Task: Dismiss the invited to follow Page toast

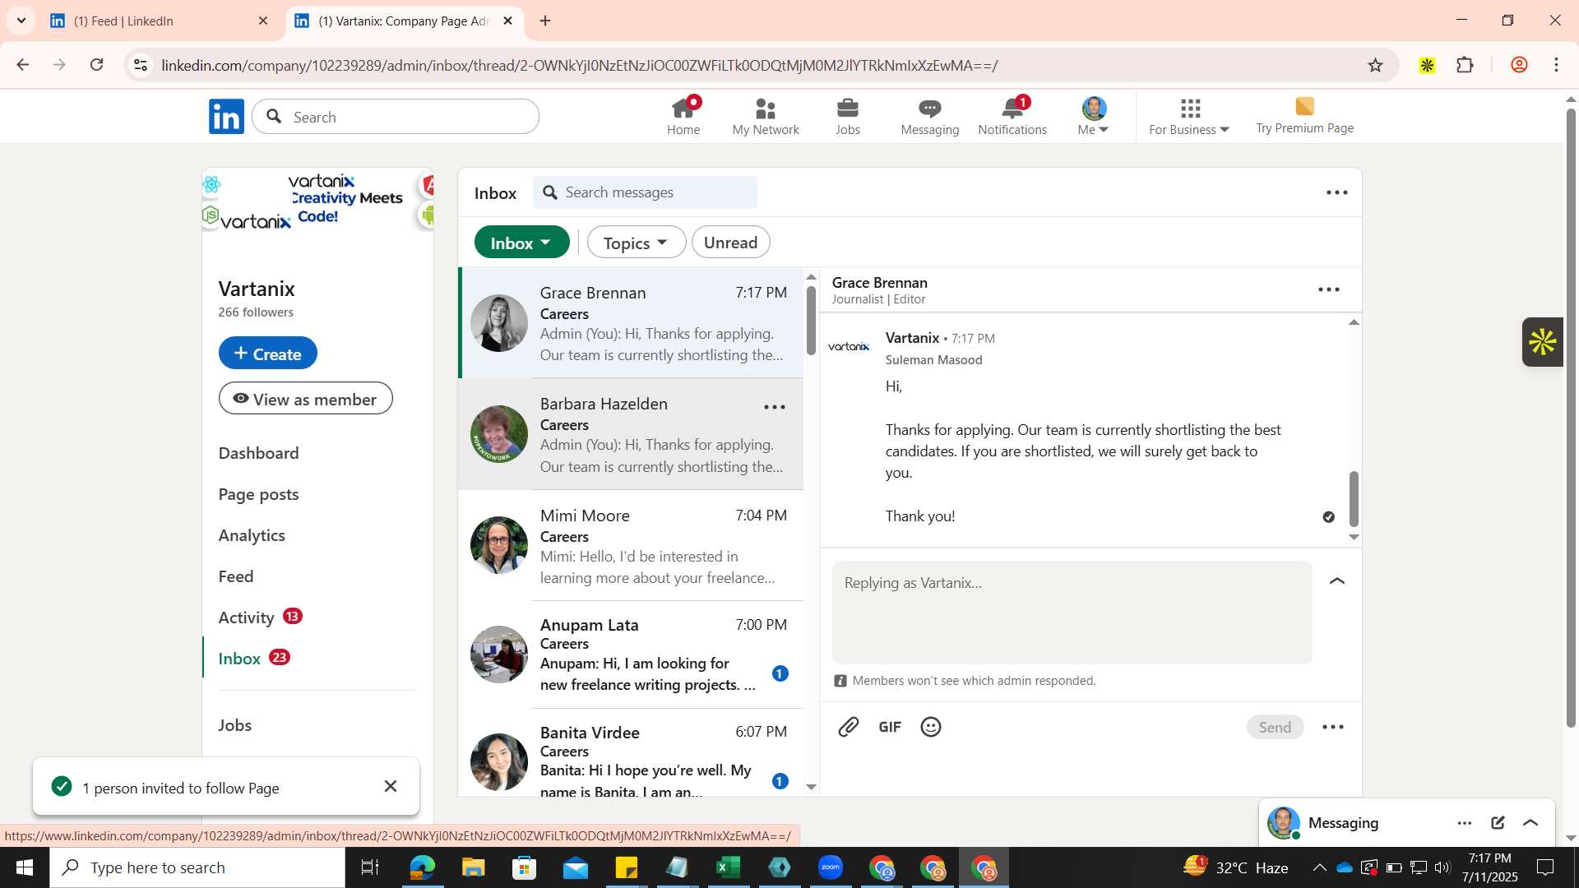Action: coord(391,787)
